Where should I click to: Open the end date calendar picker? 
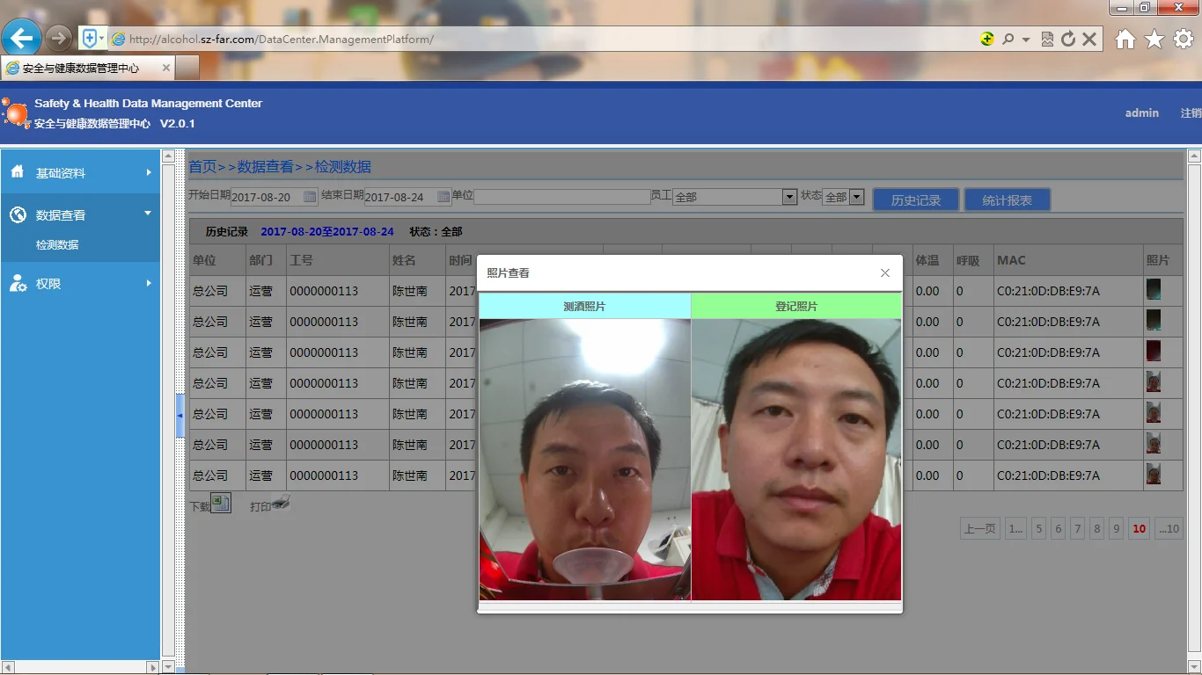point(443,197)
